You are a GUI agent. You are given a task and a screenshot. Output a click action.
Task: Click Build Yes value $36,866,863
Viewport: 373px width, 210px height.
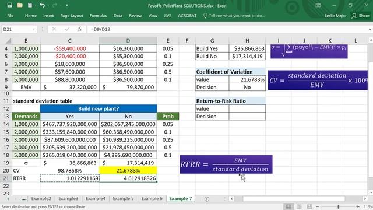point(247,48)
